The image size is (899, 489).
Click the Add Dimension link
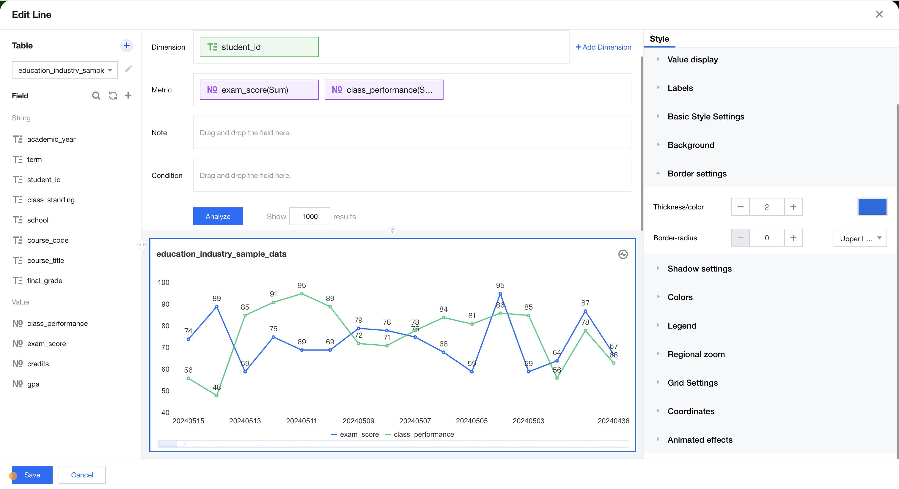coord(603,47)
